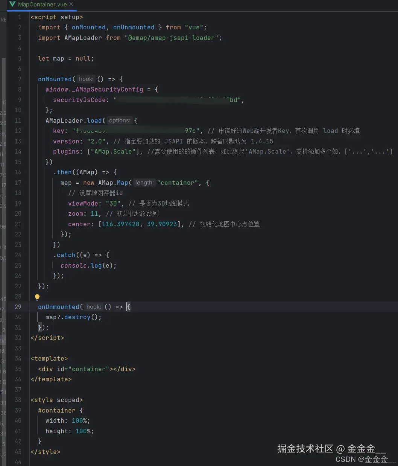This screenshot has width=398, height=466.
Task: Click the 'options:' inlay hint in AMapLoader.load
Action: [120, 120]
